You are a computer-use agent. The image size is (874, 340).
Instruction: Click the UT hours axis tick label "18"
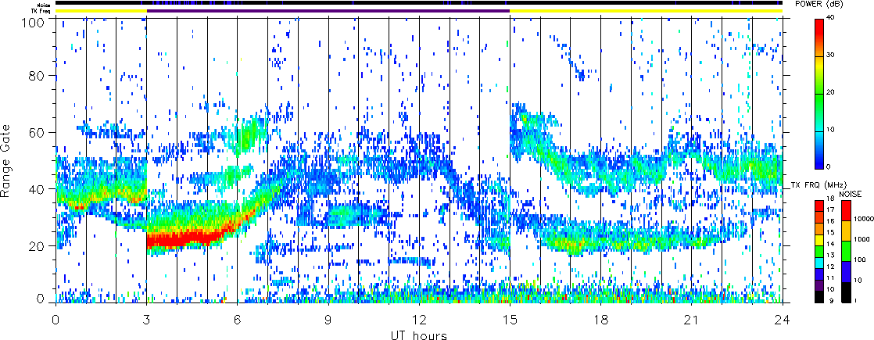click(x=601, y=318)
